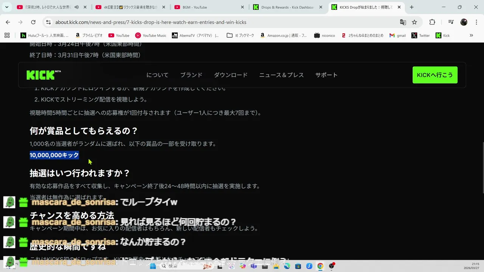Open the Chrome tab search dropdown

click(7, 7)
